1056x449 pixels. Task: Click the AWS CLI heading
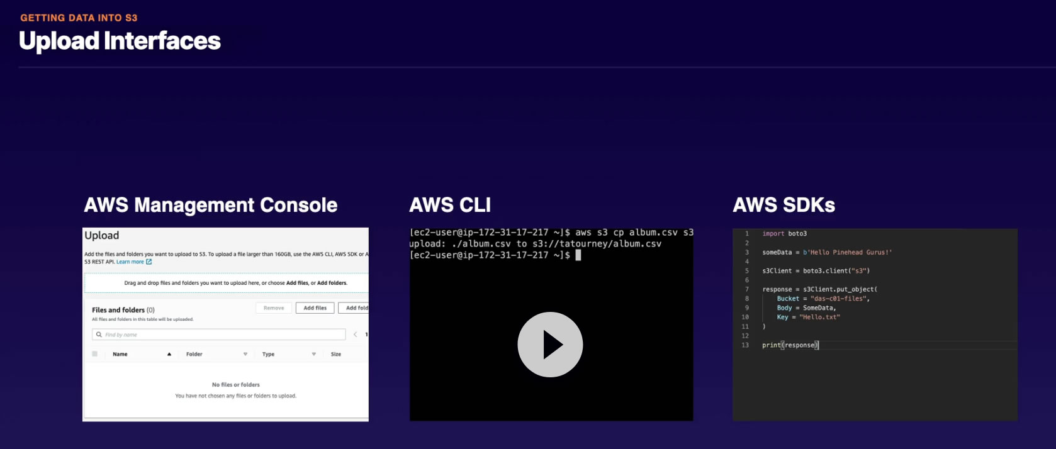coord(450,205)
